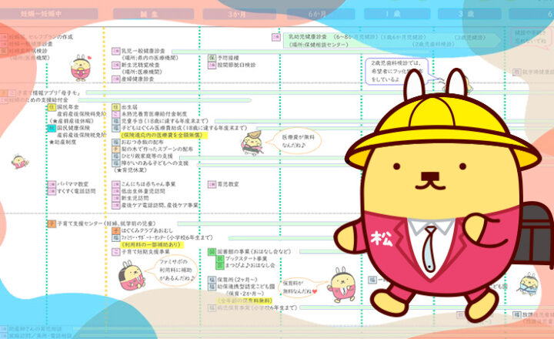Click the text 乳児一般健康診査
Viewport: 554px width, 339px height.
point(143,51)
